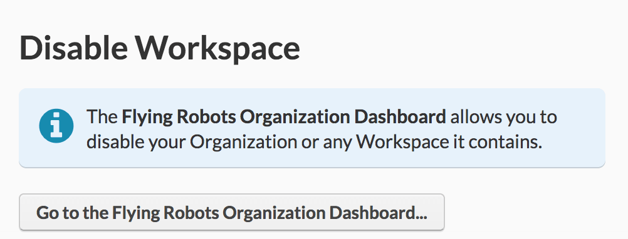Viewport: 628px width, 239px height.
Task: Open the Flying Robots Organization Dashboard button
Action: pos(232,212)
